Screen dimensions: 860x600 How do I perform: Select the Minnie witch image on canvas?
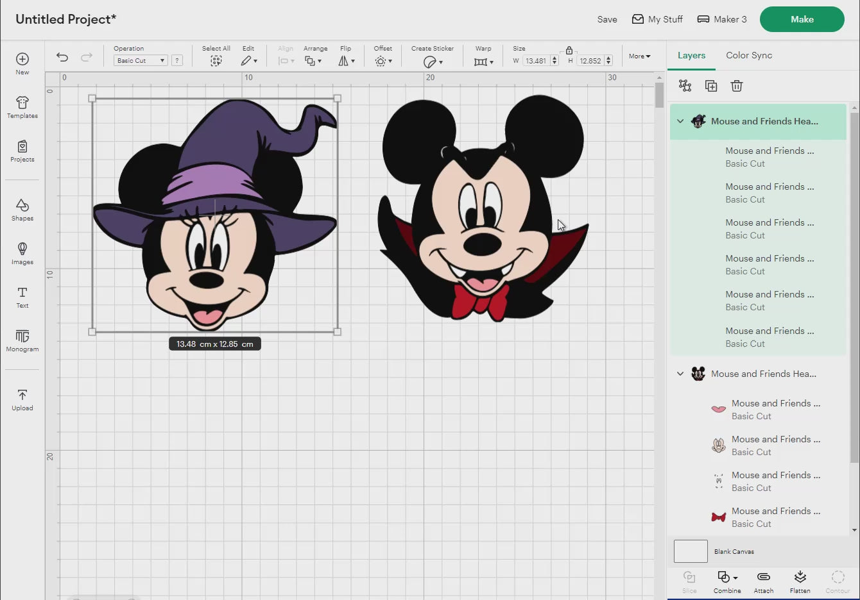coord(214,215)
